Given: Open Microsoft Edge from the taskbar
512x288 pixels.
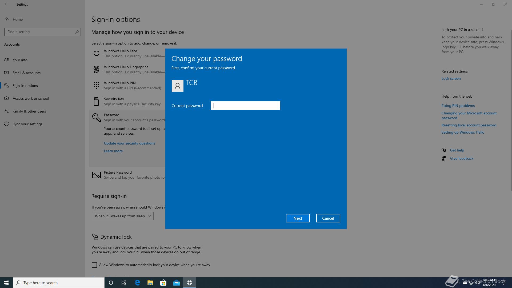Looking at the screenshot, I should (137, 283).
